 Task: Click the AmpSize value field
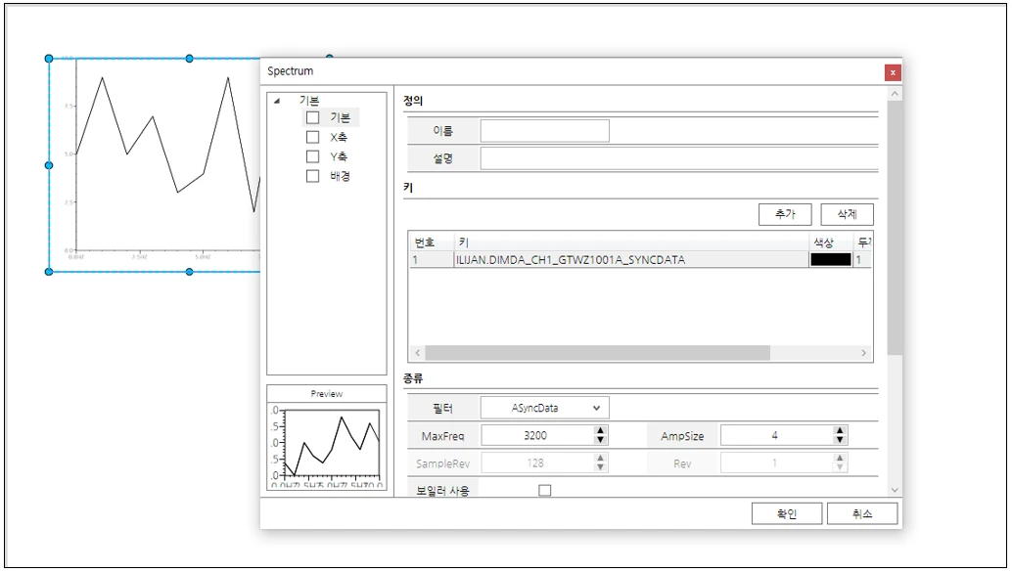tap(776, 435)
